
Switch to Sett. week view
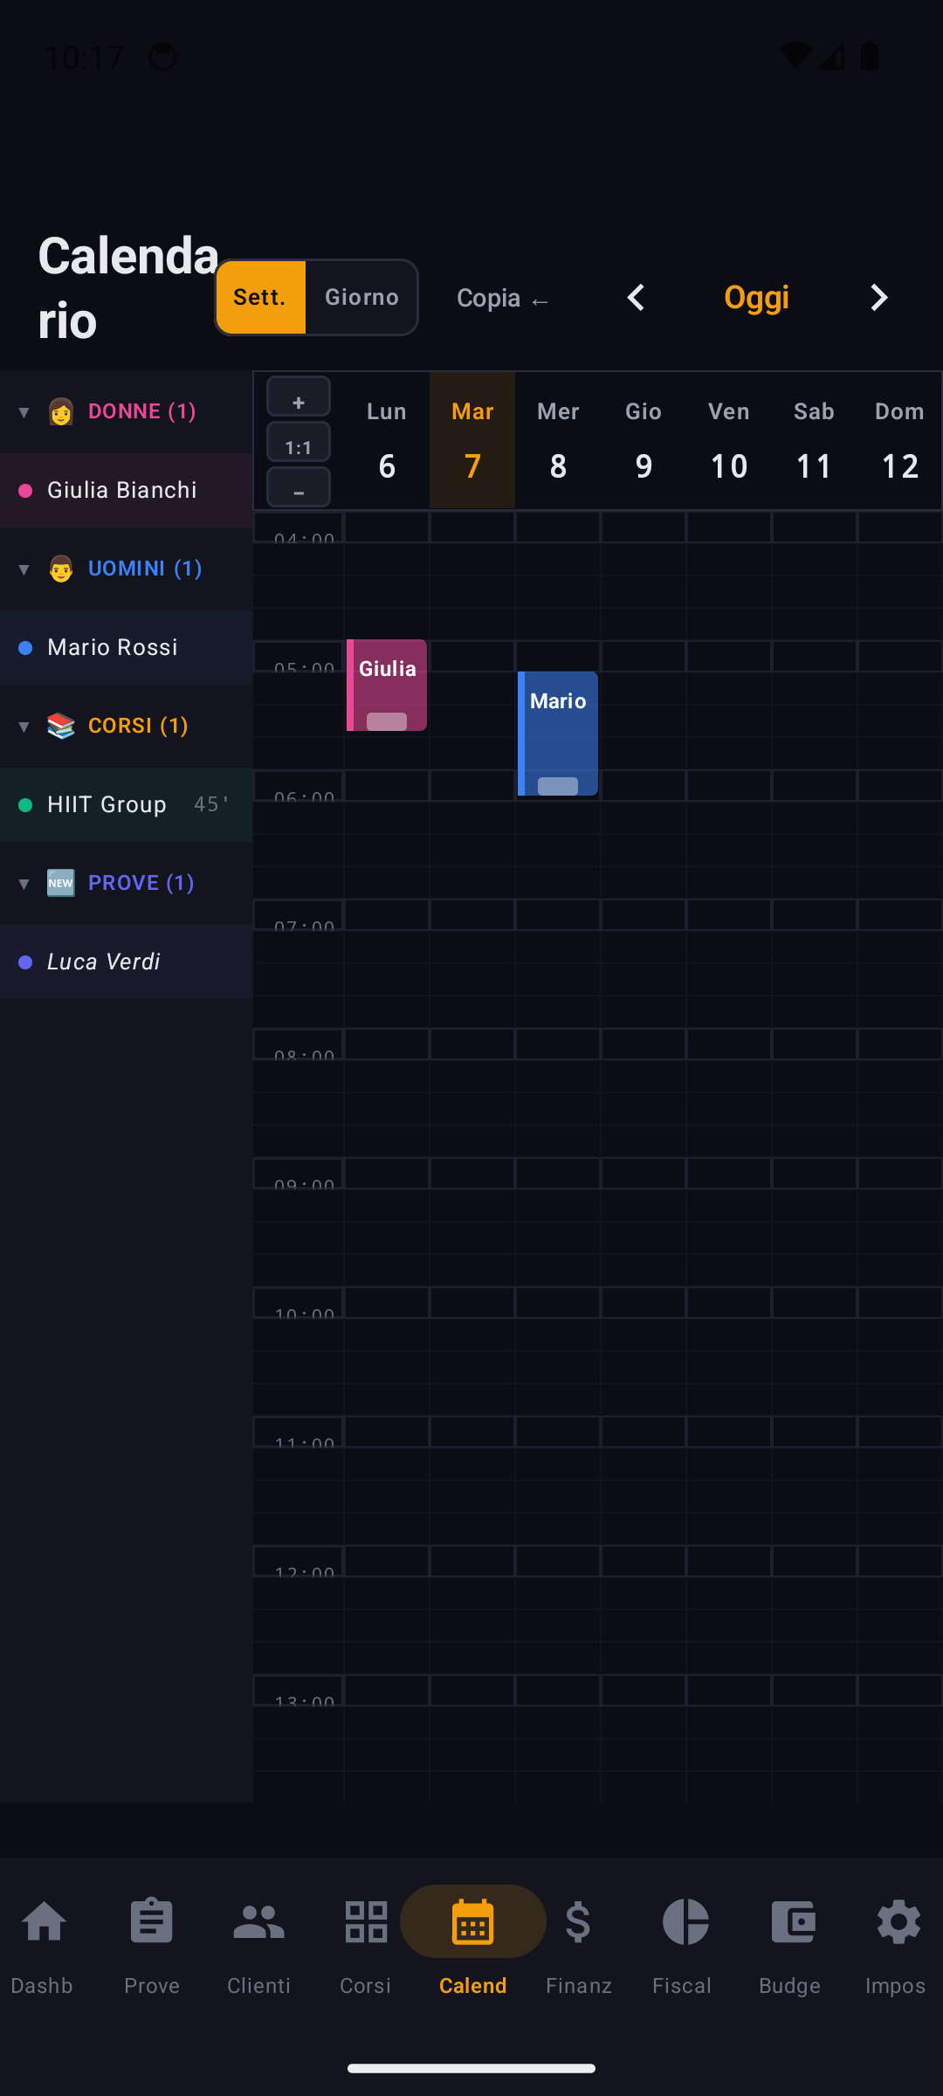pyautogui.click(x=261, y=297)
